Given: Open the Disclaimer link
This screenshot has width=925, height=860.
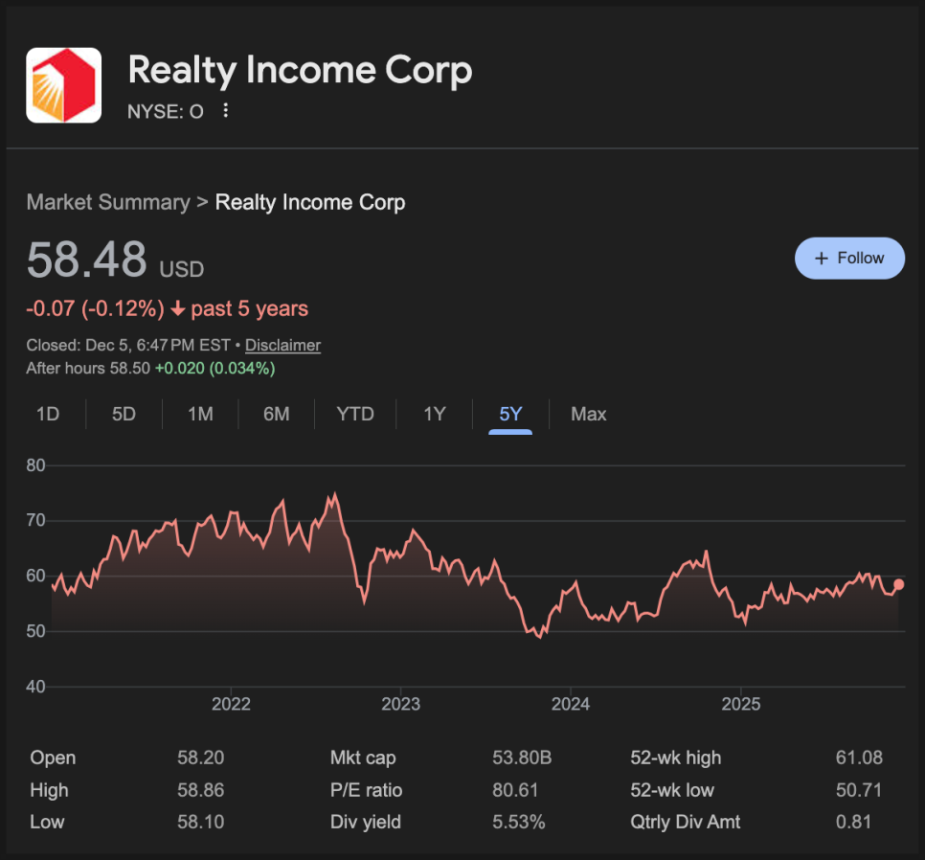Looking at the screenshot, I should tap(282, 346).
